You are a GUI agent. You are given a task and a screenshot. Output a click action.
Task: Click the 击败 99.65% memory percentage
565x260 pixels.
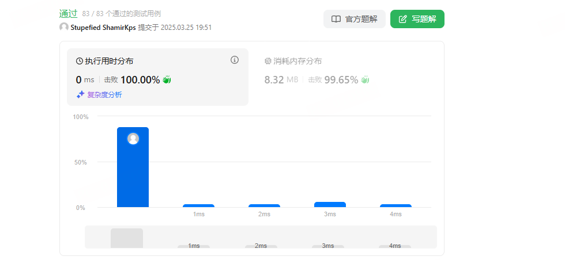pos(333,80)
